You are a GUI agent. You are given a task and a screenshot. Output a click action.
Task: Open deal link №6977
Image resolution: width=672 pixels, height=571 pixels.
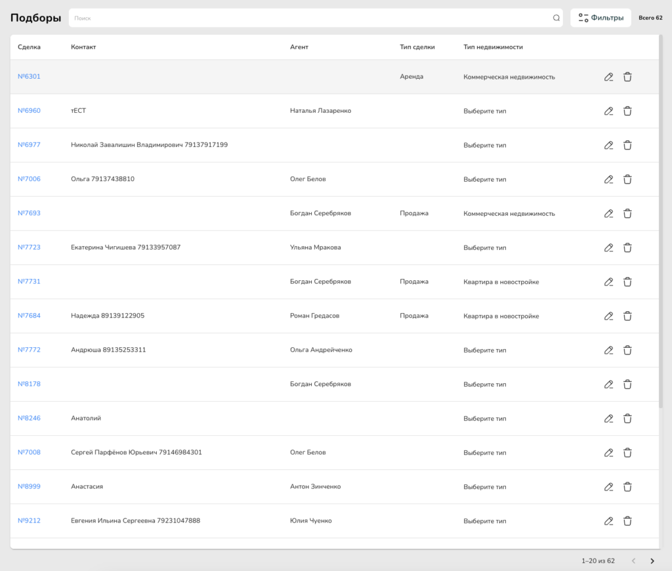pos(29,145)
